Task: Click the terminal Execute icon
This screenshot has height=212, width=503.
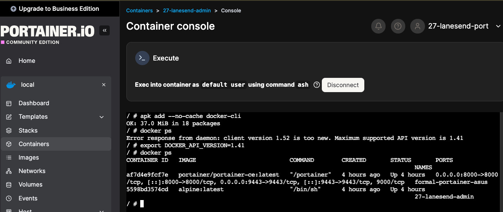Action: click(142, 58)
